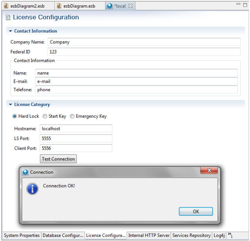Select the *local editor tab
The image size is (250, 241).
click(x=120, y=6)
